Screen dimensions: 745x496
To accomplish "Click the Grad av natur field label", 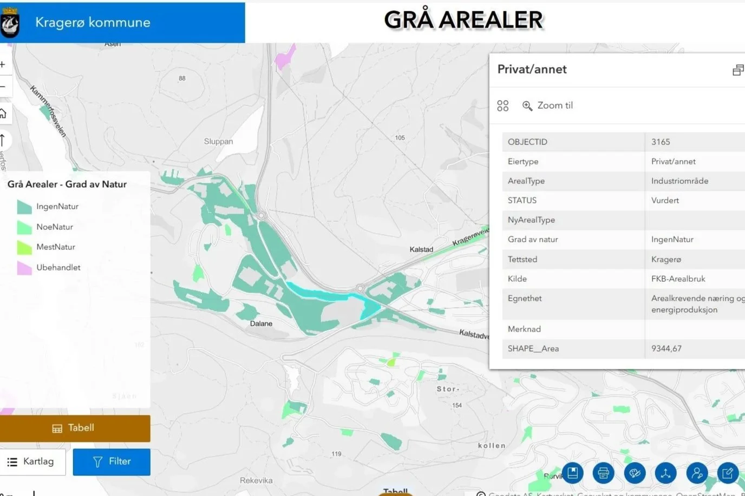I will [x=533, y=239].
